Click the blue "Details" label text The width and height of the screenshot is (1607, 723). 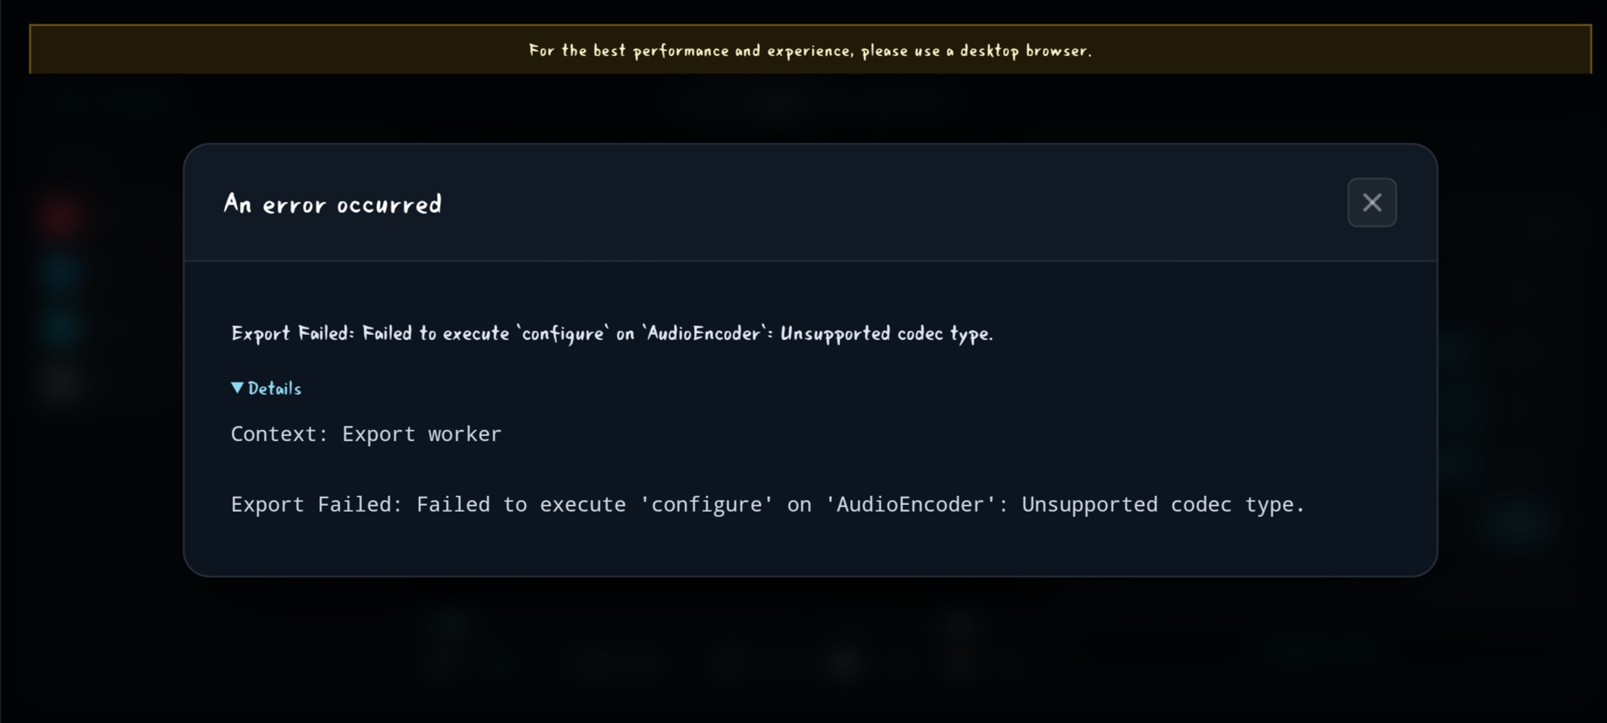(274, 388)
